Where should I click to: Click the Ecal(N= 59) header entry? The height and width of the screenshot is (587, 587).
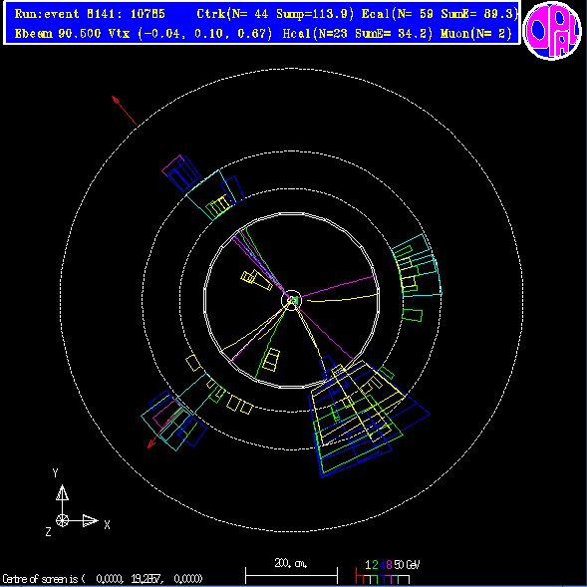click(x=398, y=14)
